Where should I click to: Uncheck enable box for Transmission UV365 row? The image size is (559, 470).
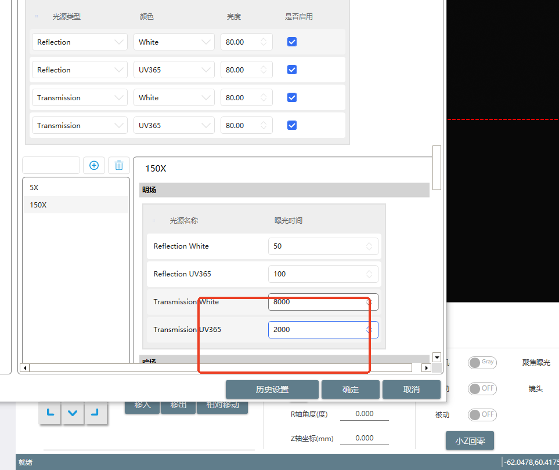point(292,125)
